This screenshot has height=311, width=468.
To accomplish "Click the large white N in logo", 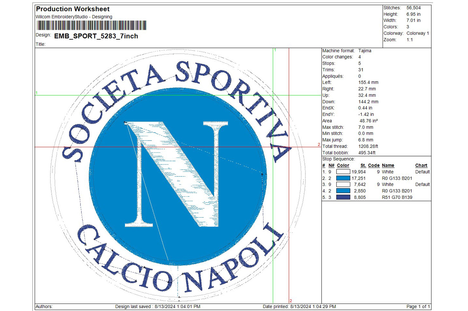I will tap(177, 174).
